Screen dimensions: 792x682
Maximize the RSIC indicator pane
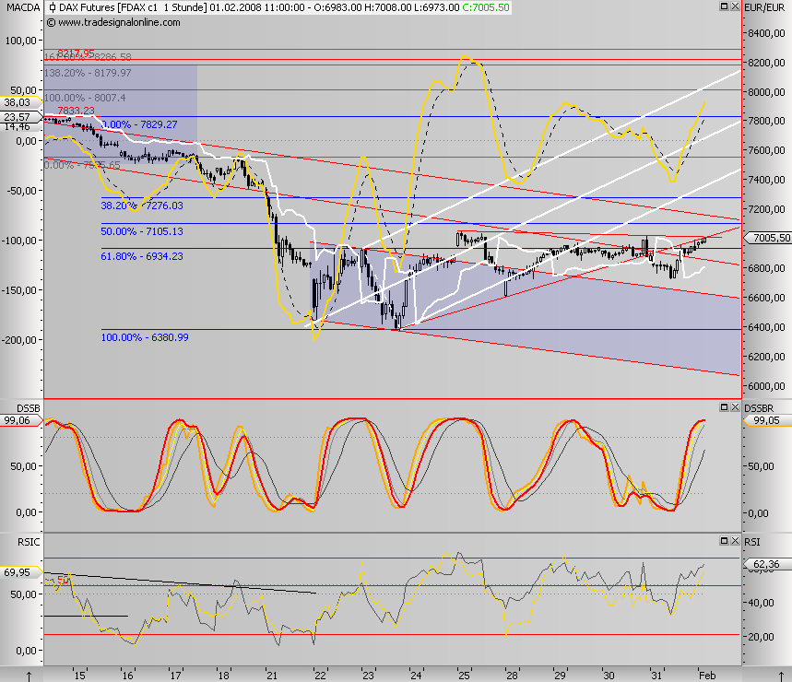pos(724,541)
